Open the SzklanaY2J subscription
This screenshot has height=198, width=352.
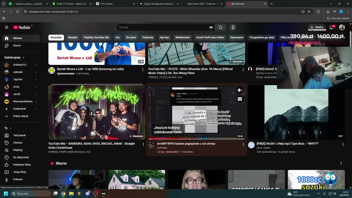pos(21,65)
